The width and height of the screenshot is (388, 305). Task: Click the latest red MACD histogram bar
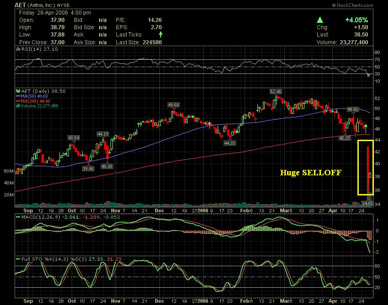click(x=371, y=235)
